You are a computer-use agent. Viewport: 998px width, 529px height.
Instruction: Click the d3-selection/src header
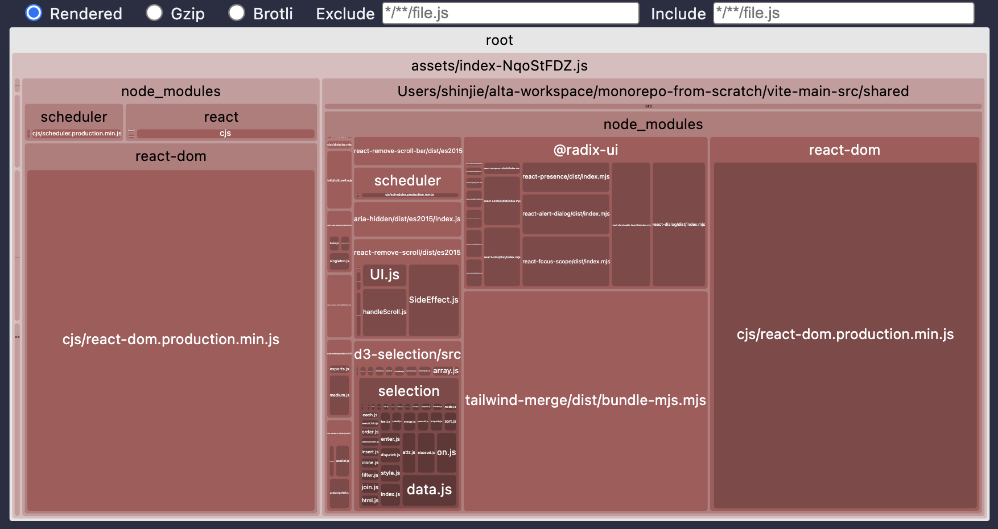click(x=407, y=354)
